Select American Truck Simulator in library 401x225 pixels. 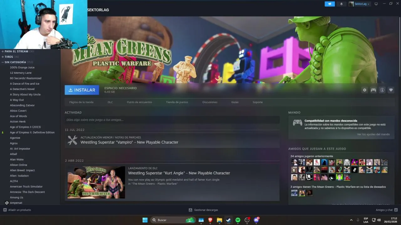(x=26, y=187)
